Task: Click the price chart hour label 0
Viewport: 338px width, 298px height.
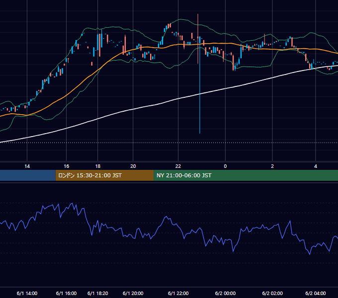Action: (225, 166)
